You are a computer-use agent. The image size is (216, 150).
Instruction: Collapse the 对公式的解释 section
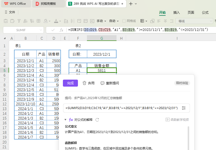65,120
